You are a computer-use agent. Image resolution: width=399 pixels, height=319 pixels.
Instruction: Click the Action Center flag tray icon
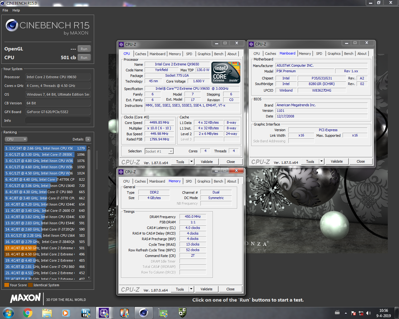tap(353, 313)
